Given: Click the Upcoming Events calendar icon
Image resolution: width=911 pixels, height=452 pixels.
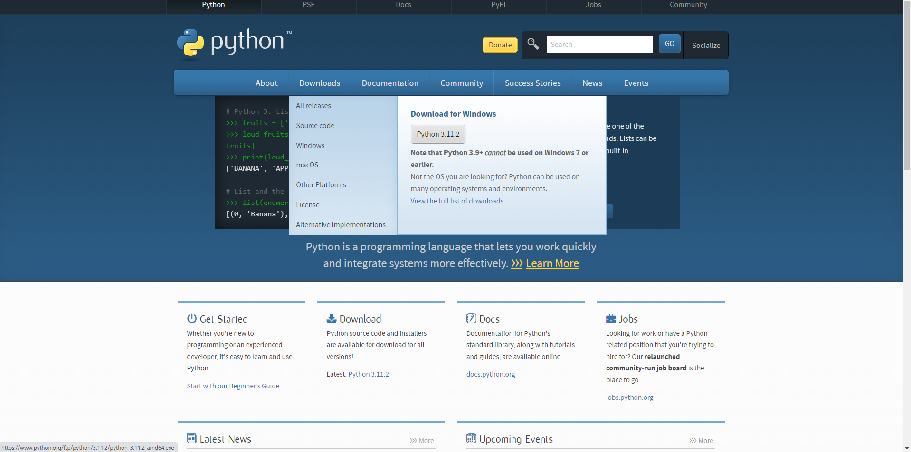Looking at the screenshot, I should [x=471, y=438].
